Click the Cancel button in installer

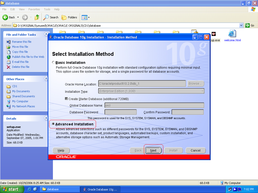[196, 151]
